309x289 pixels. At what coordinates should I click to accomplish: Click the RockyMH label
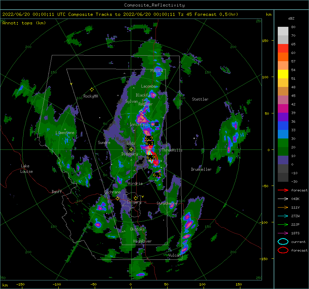coord(91,96)
